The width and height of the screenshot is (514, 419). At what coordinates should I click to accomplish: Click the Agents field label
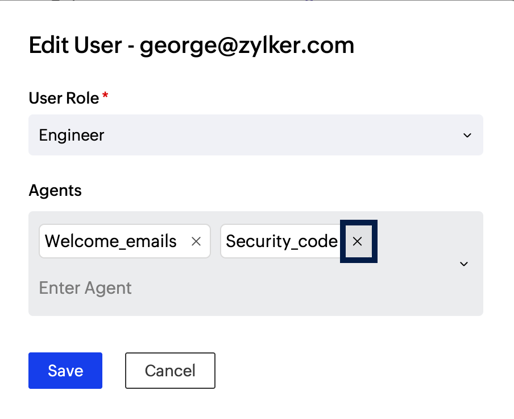tap(55, 190)
